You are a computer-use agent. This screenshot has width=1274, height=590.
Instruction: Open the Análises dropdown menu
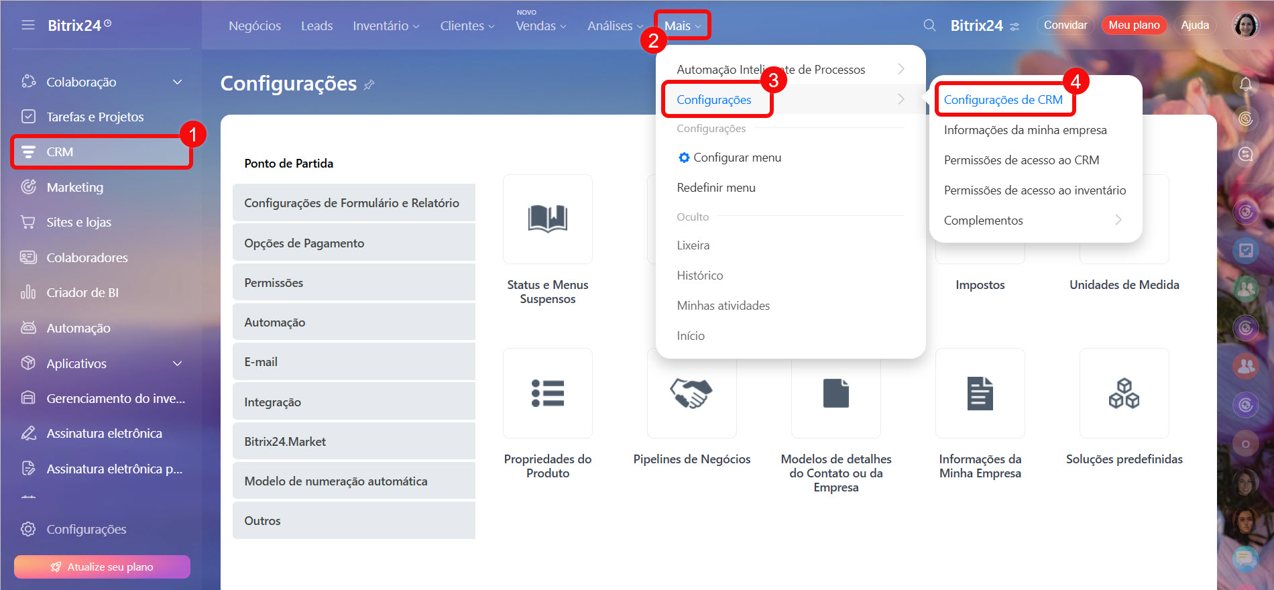616,25
